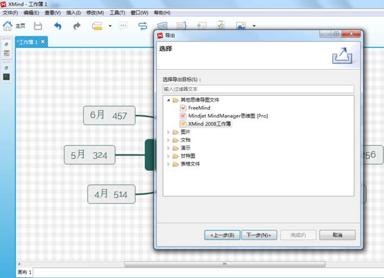Screen dimensions: 384x278
Task: Close the 导出 dialog
Action: pos(351,34)
